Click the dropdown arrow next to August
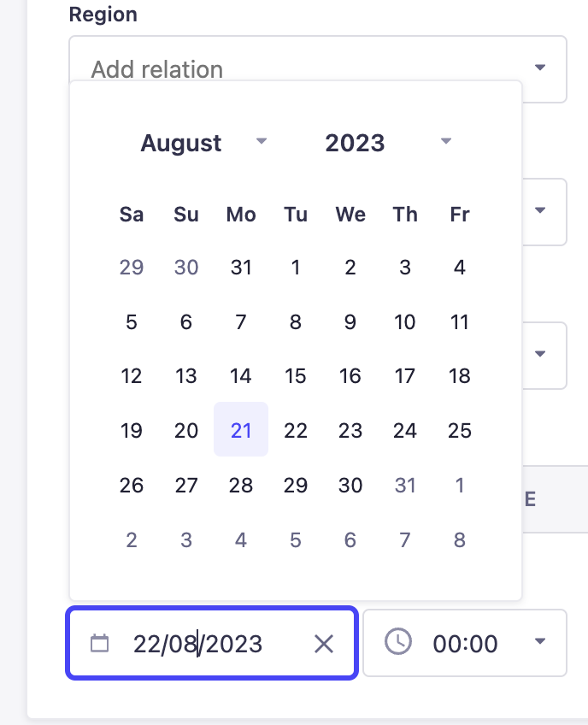Screen dimensions: 588x725 pos(262,142)
